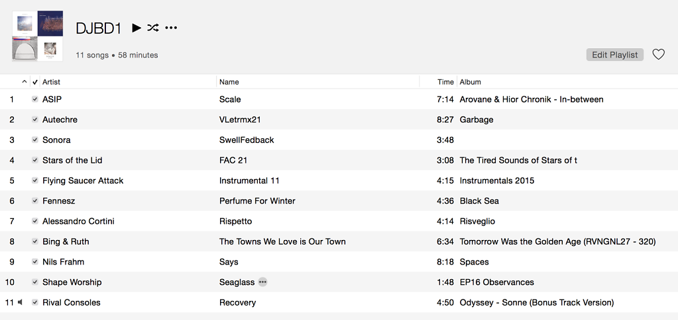This screenshot has height=320, width=678.
Task: Open the playlist options ellipsis beside DJBD1
Action: click(x=171, y=28)
